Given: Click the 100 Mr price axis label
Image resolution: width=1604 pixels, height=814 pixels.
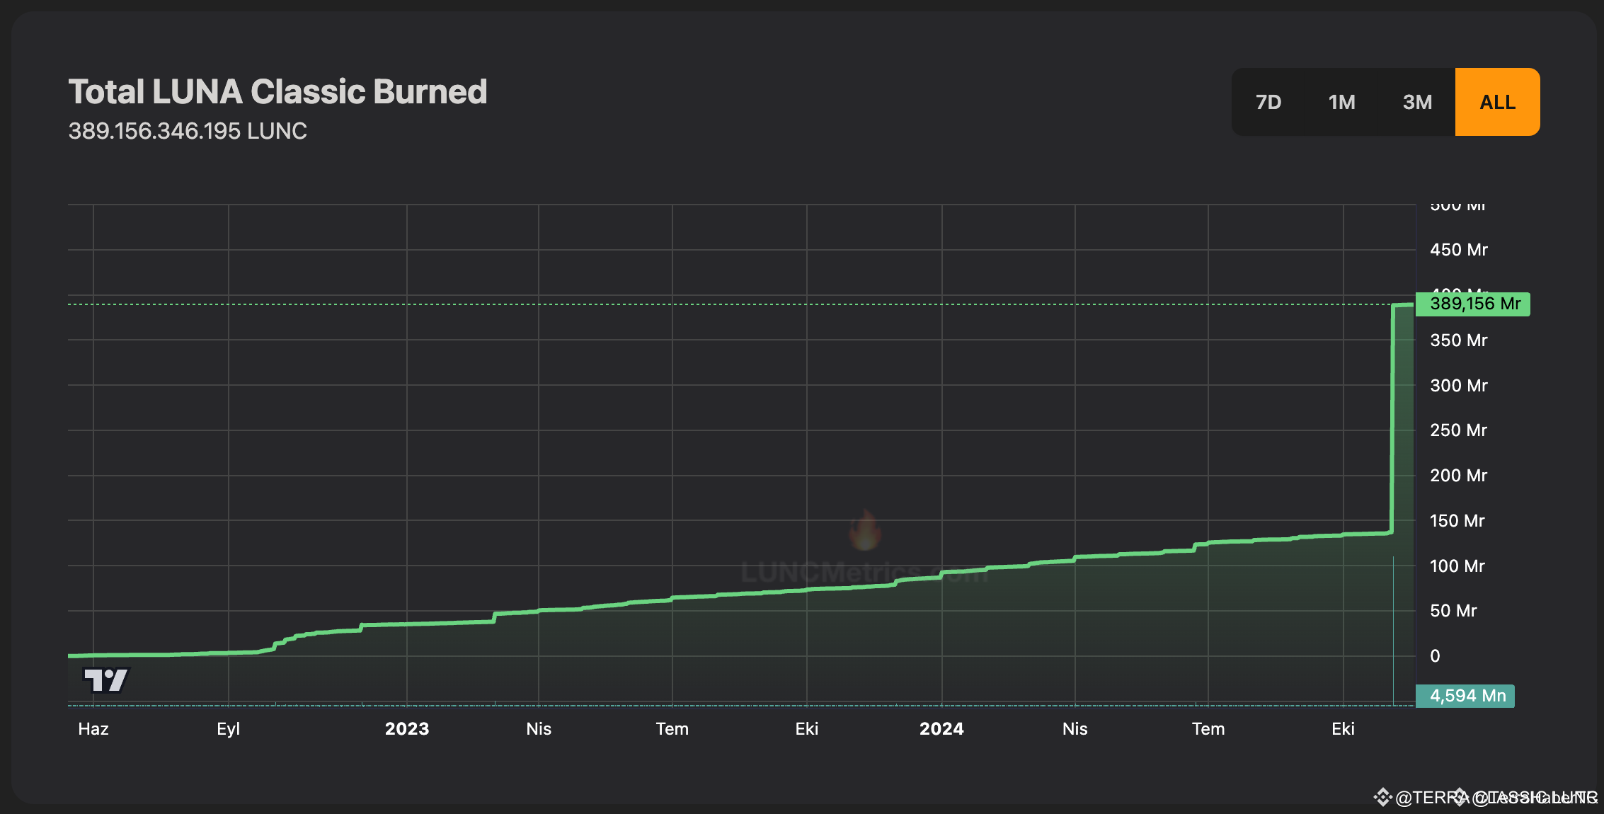Looking at the screenshot, I should [1457, 566].
